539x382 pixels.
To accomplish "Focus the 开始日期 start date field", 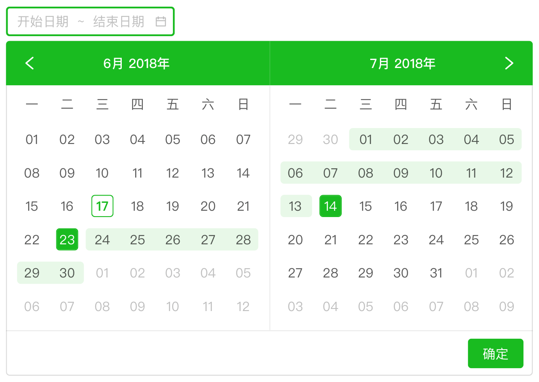I will [x=43, y=21].
